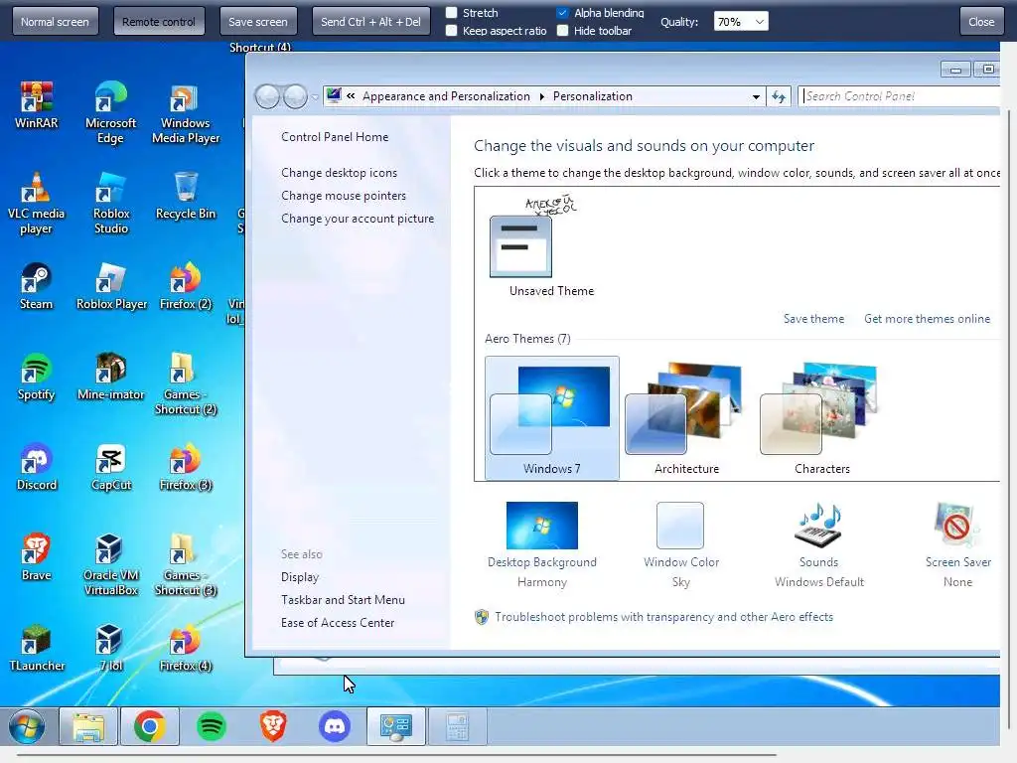Open the Roblox Studio desktop icon
This screenshot has height=763, width=1017.
(x=111, y=203)
